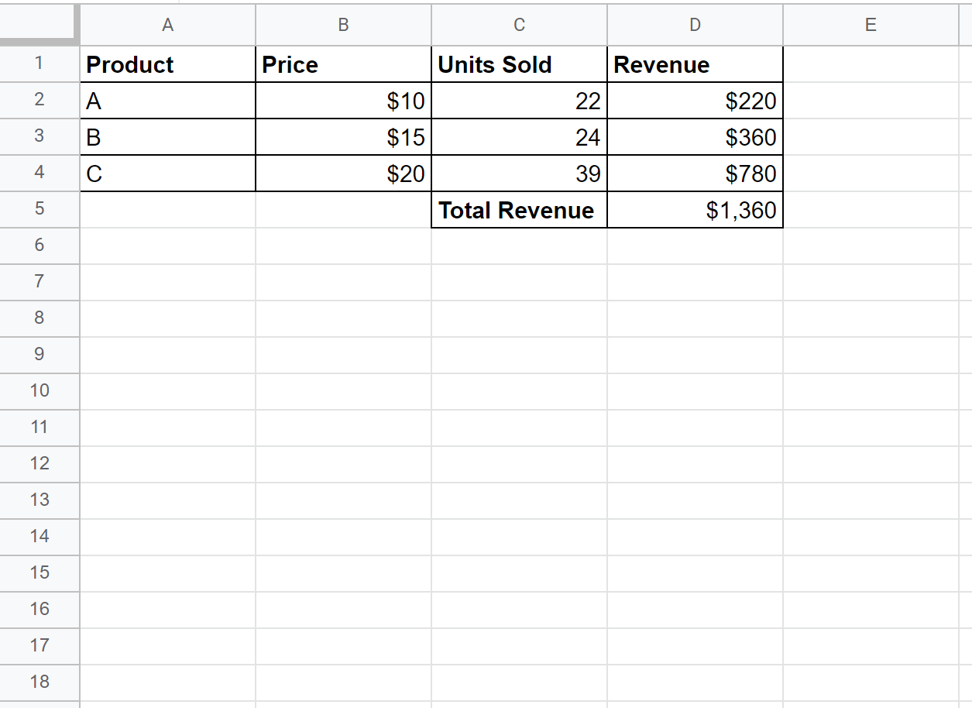Click the "Price" header cell
The image size is (972, 708).
(343, 64)
